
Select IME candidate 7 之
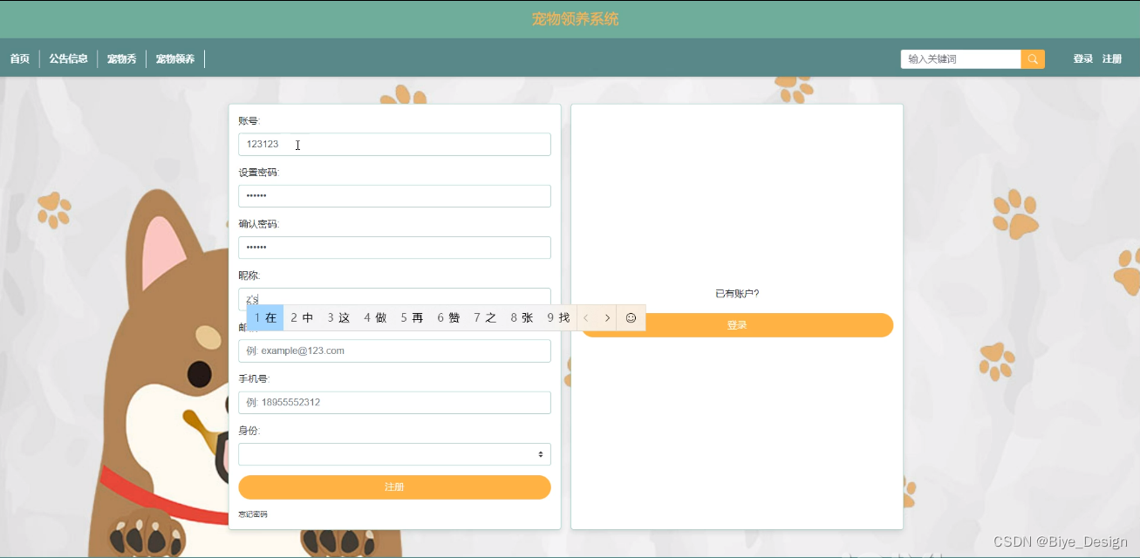[485, 318]
